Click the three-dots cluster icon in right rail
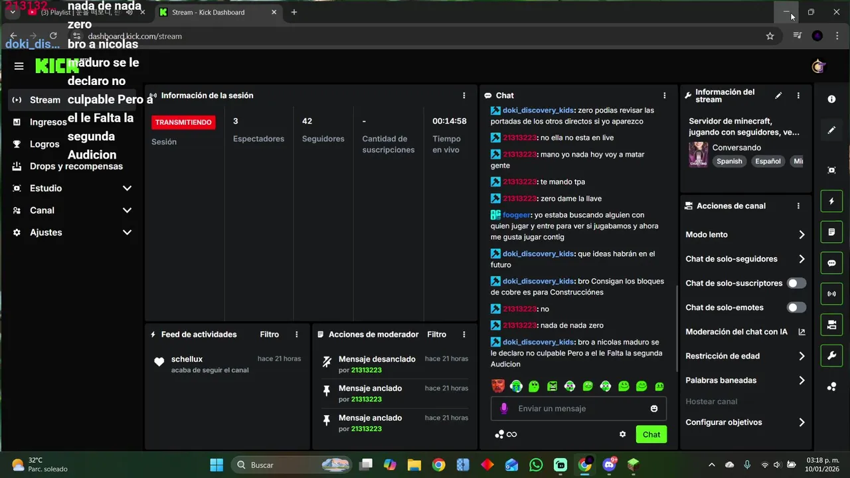850x478 pixels. [x=831, y=387]
